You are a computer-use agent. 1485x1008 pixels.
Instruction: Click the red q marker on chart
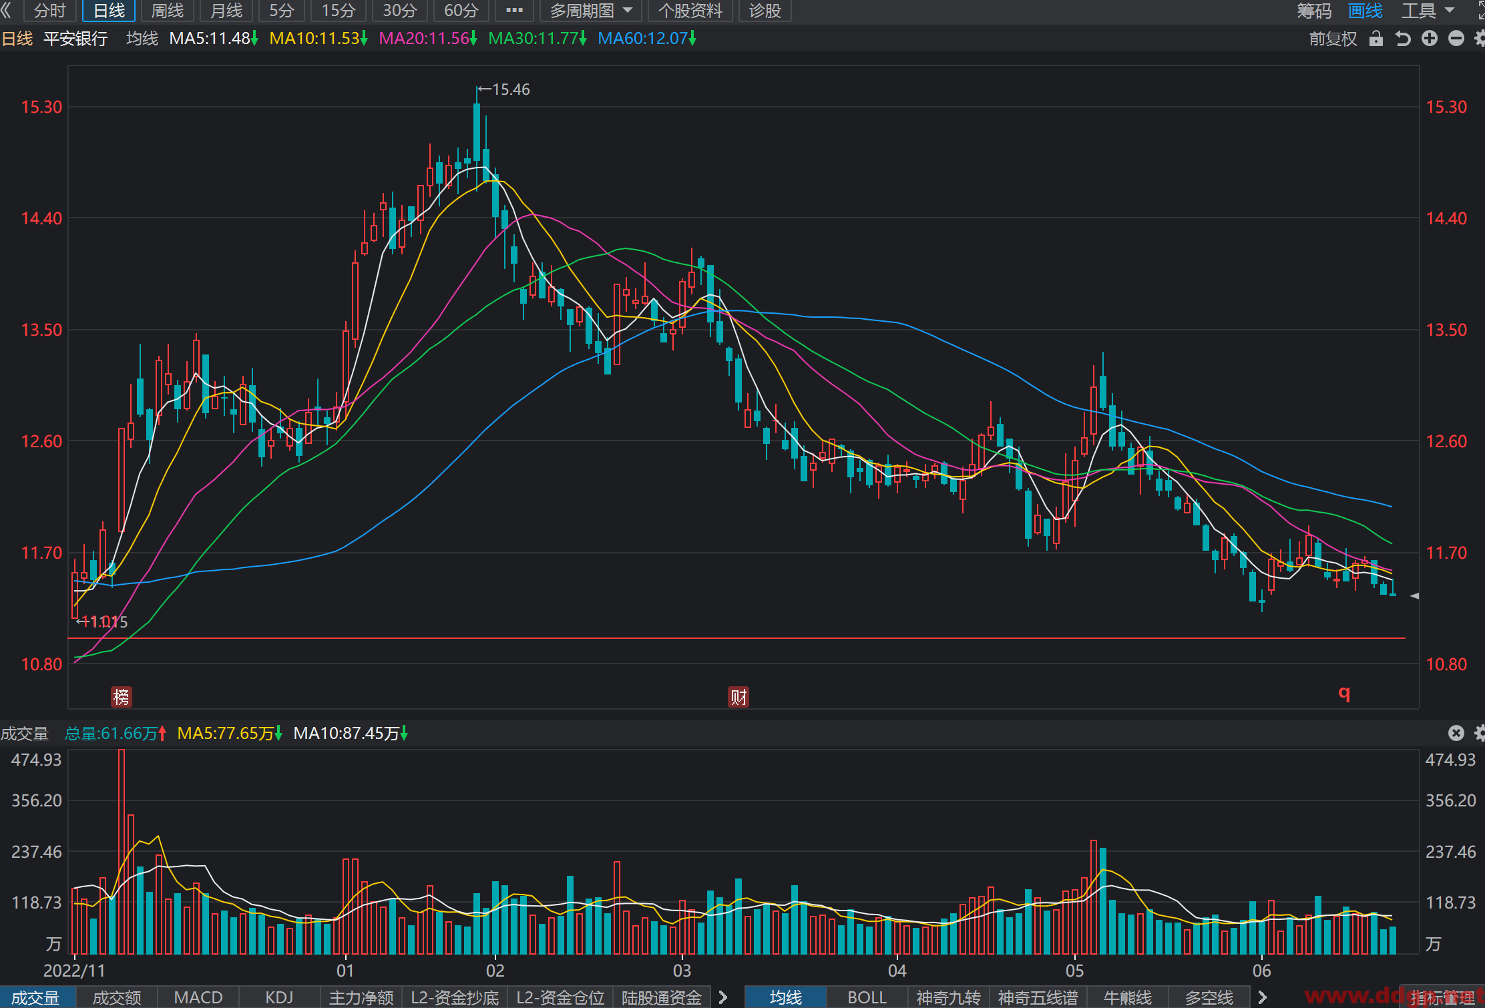tap(1344, 694)
